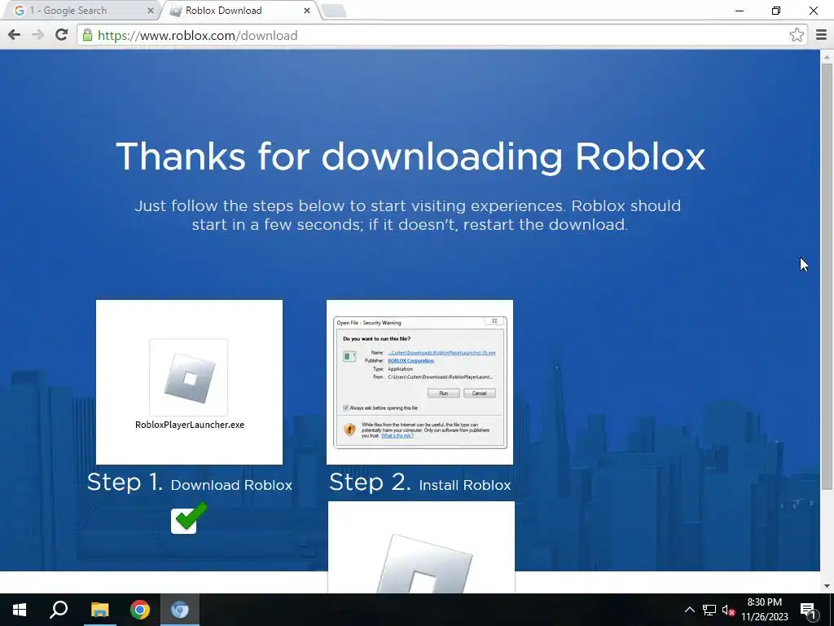Open a new tab with the blank tab button
Screen dimensions: 834x626
click(x=334, y=11)
